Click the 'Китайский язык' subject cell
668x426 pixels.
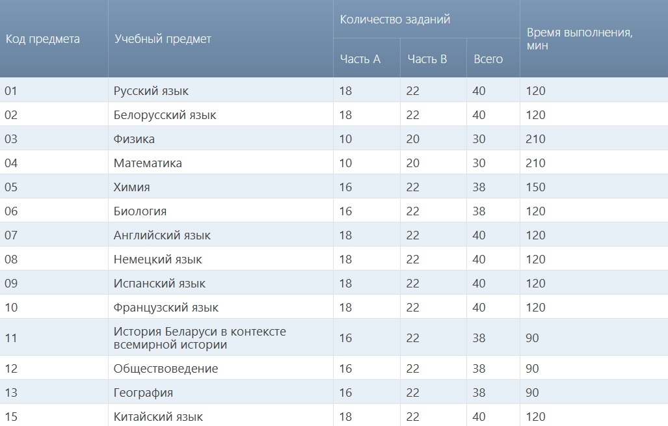tap(159, 417)
